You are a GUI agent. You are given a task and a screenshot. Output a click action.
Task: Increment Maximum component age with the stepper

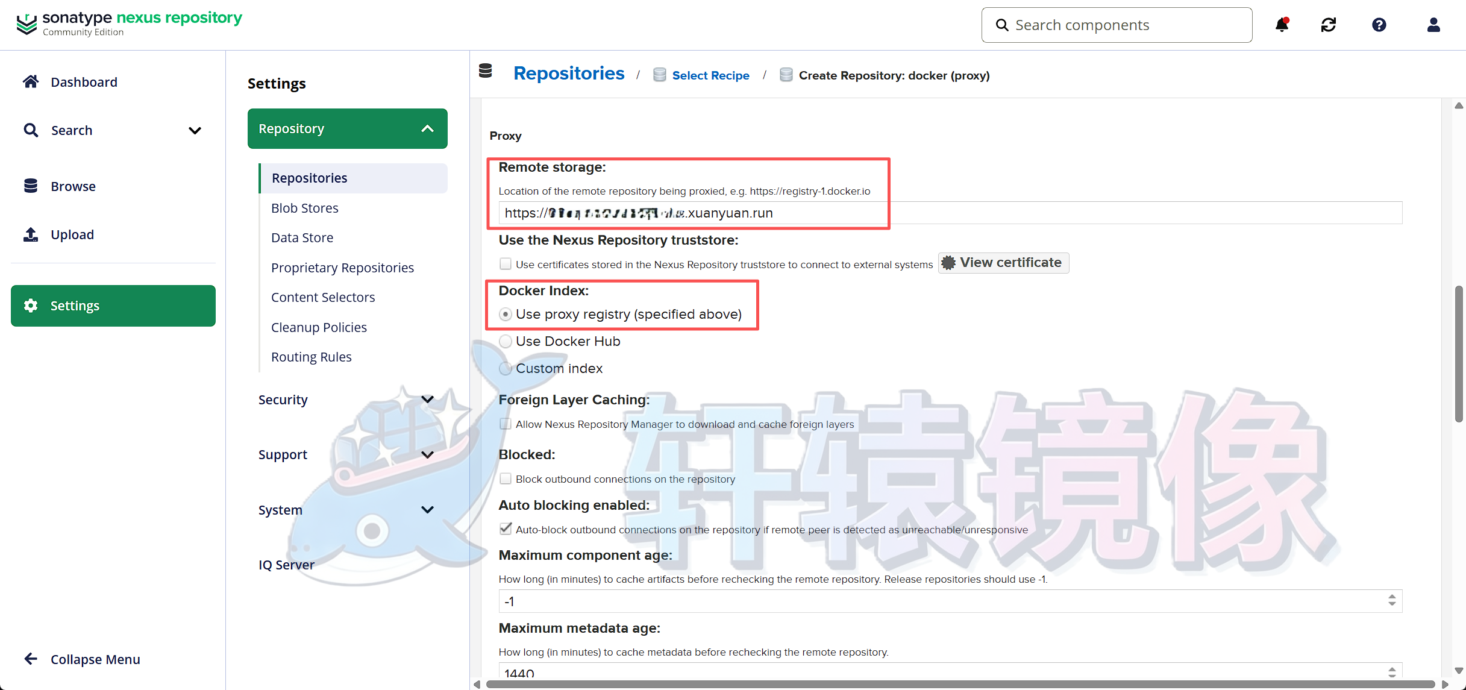click(1392, 597)
